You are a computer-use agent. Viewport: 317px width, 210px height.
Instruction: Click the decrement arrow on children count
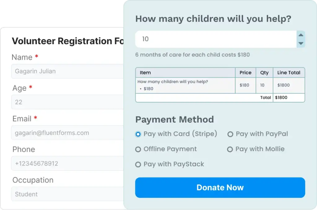(301, 43)
